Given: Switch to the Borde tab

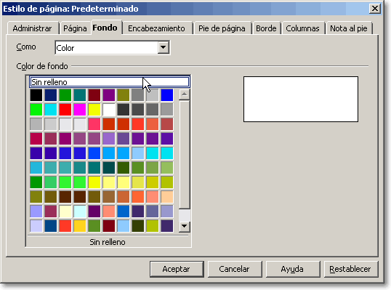Looking at the screenshot, I should click(x=266, y=28).
